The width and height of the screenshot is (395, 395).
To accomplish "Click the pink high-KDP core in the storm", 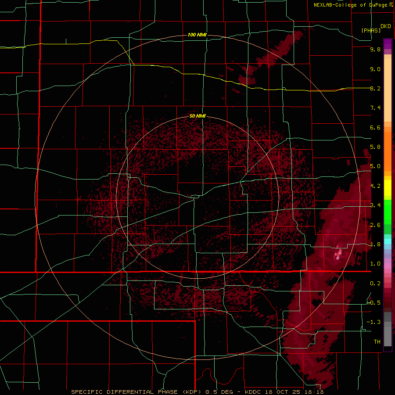I will pos(338,254).
